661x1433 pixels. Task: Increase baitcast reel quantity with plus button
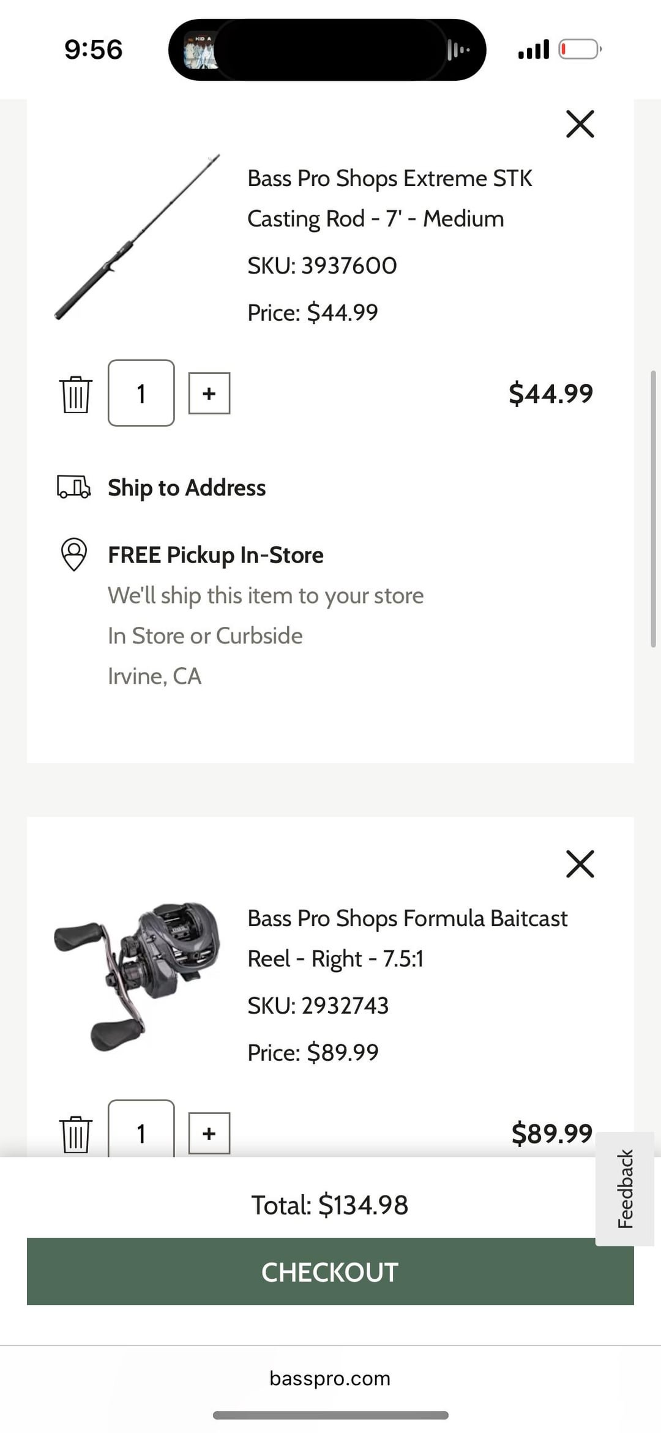click(x=209, y=1133)
